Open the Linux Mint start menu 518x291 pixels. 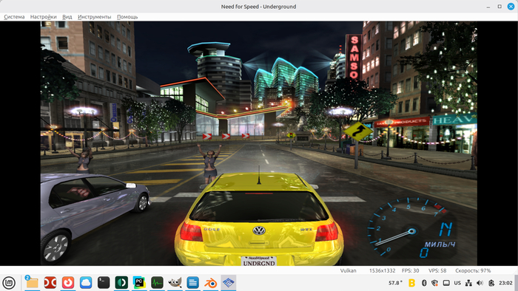9,283
